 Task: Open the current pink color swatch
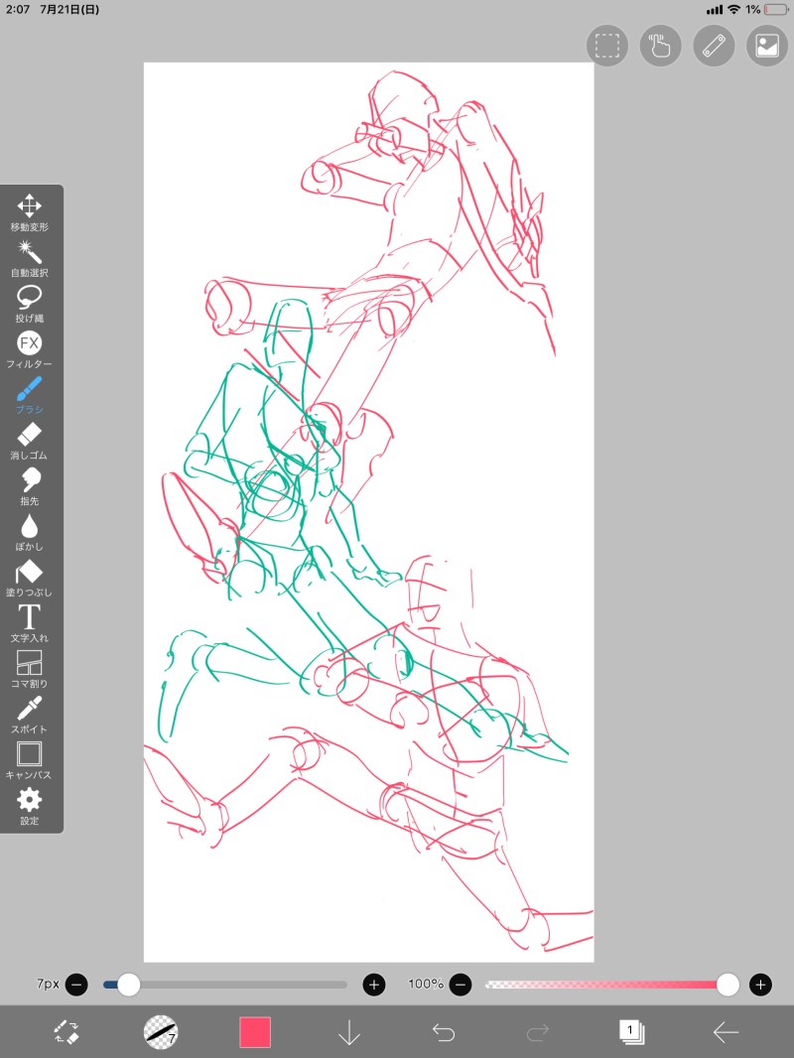click(x=255, y=1032)
